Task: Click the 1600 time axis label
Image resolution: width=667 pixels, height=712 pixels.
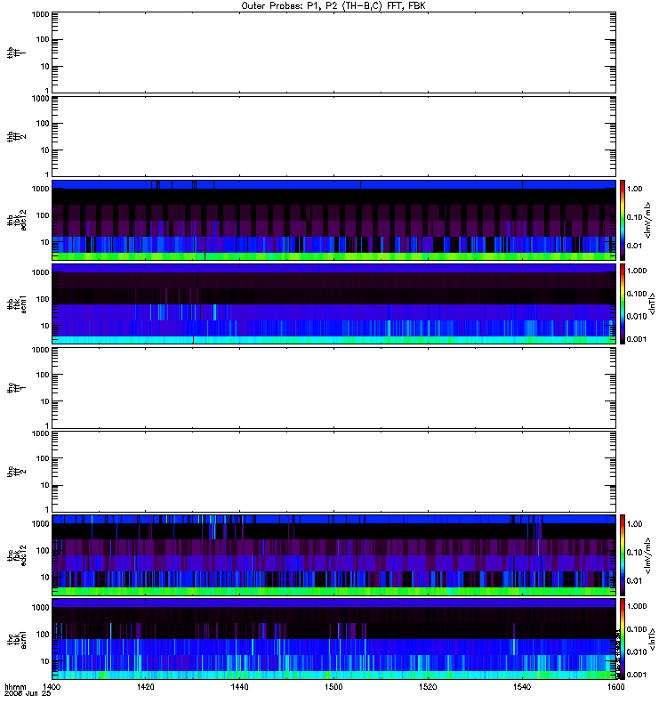Action: point(615,687)
